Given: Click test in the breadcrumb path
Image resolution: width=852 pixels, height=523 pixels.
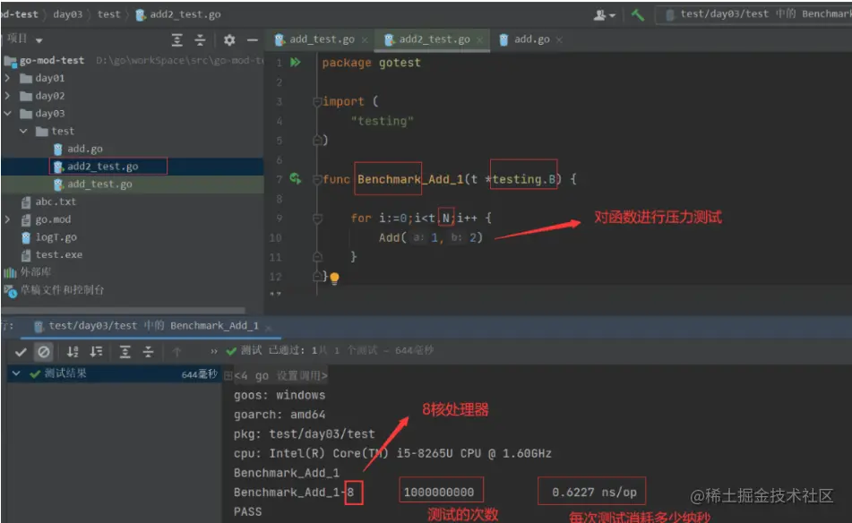Looking at the screenshot, I should tap(108, 14).
